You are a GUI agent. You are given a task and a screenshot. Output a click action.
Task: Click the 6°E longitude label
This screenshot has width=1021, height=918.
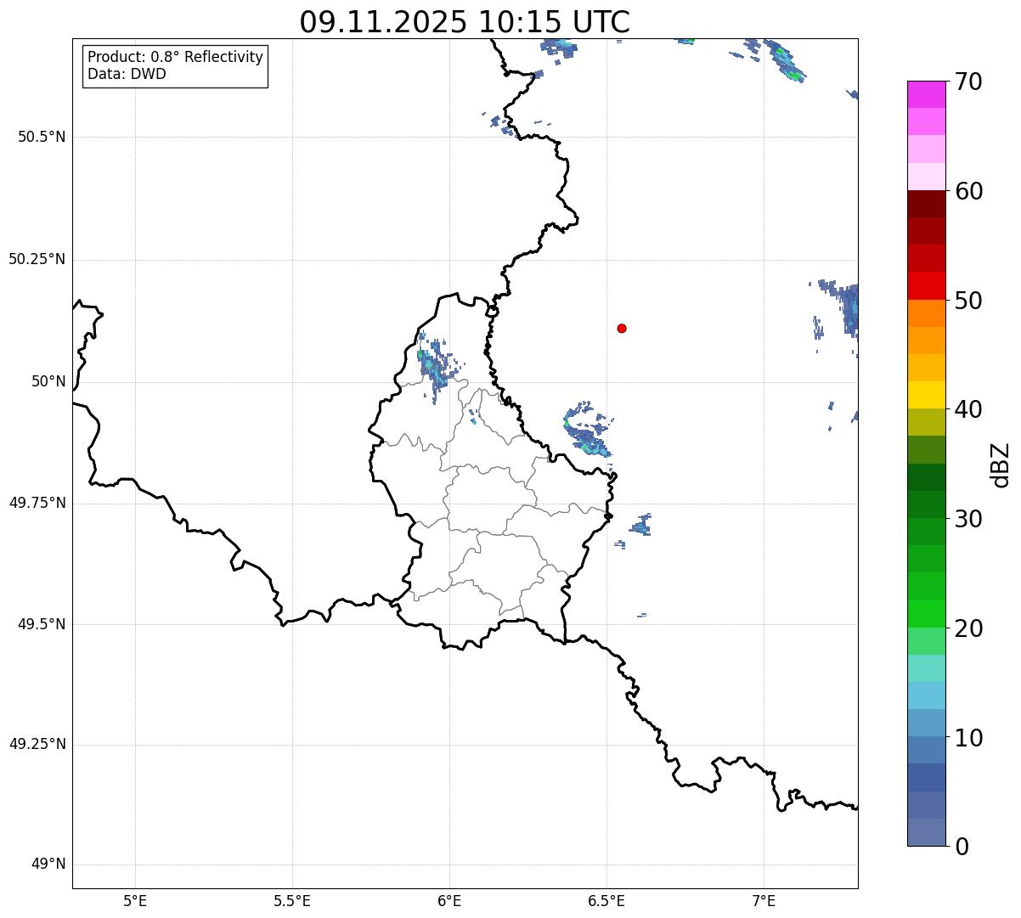(x=449, y=900)
